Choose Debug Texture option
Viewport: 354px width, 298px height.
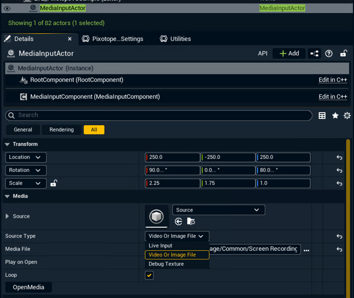[x=177, y=264]
